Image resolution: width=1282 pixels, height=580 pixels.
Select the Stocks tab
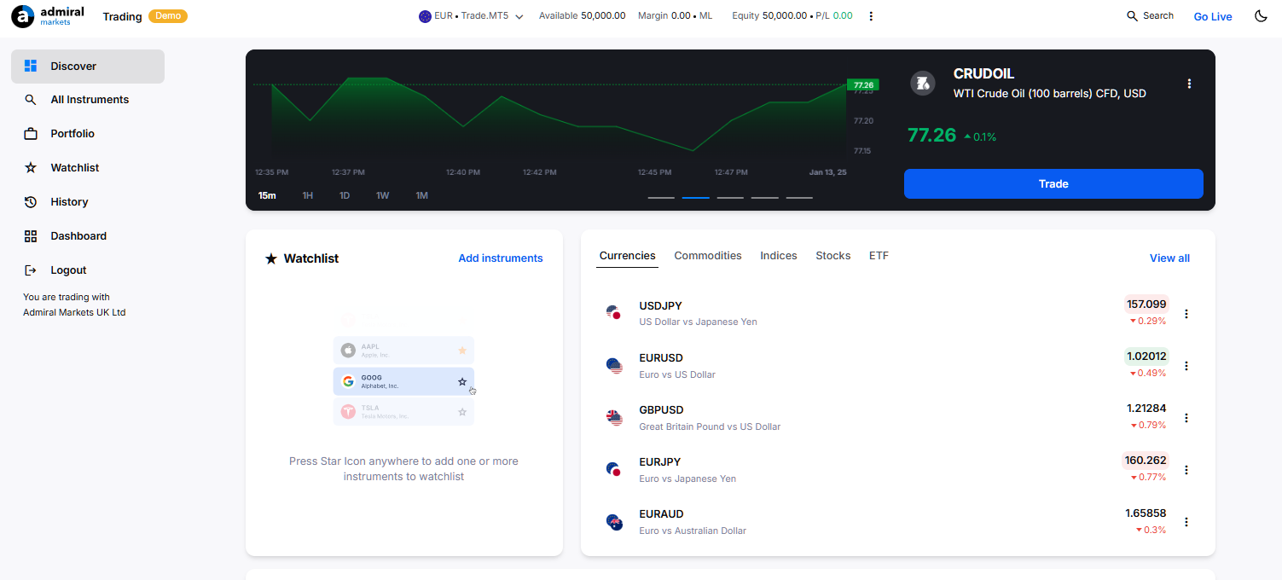point(832,255)
